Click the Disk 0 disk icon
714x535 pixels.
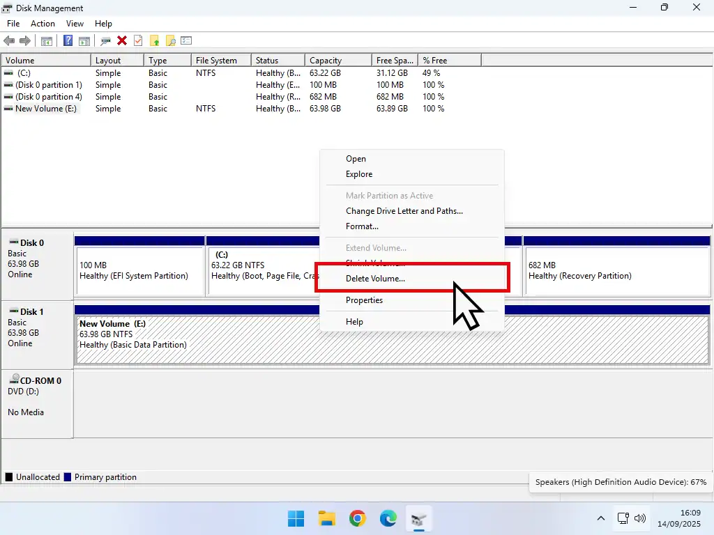click(x=14, y=242)
